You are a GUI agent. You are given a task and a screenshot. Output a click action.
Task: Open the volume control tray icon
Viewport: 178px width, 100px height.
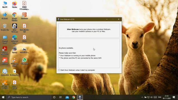[x=151, y=97]
